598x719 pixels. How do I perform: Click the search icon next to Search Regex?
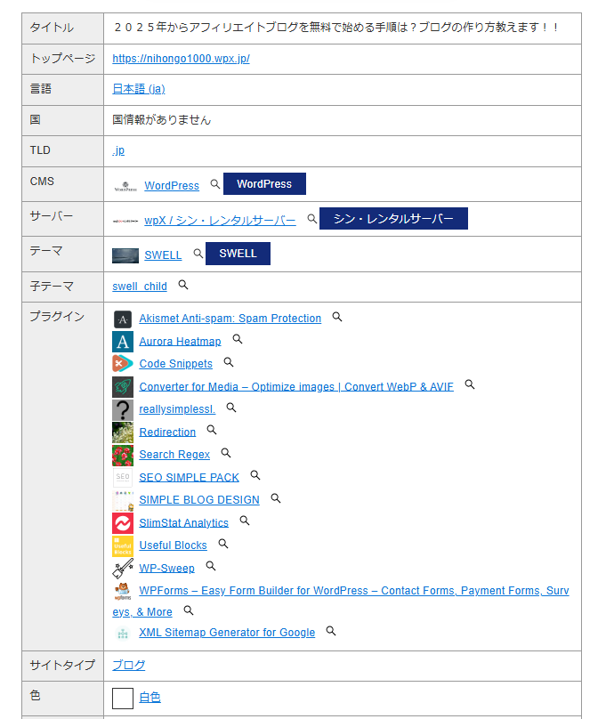click(226, 453)
